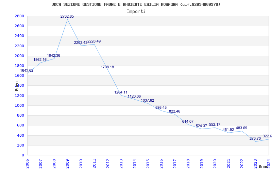Screen dimensions: 272x170
Task: Click the 2009 year axis label
Action: (x=67, y=164)
